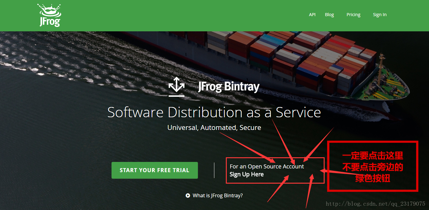
Task: Click the Universal, Automated, Secure tagline
Action: 214,127
